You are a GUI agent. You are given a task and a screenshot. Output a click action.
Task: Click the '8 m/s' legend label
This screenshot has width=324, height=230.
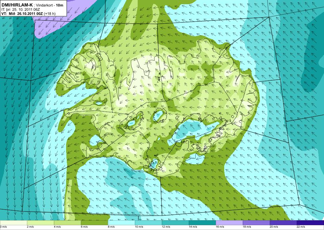(x=111, y=227)
